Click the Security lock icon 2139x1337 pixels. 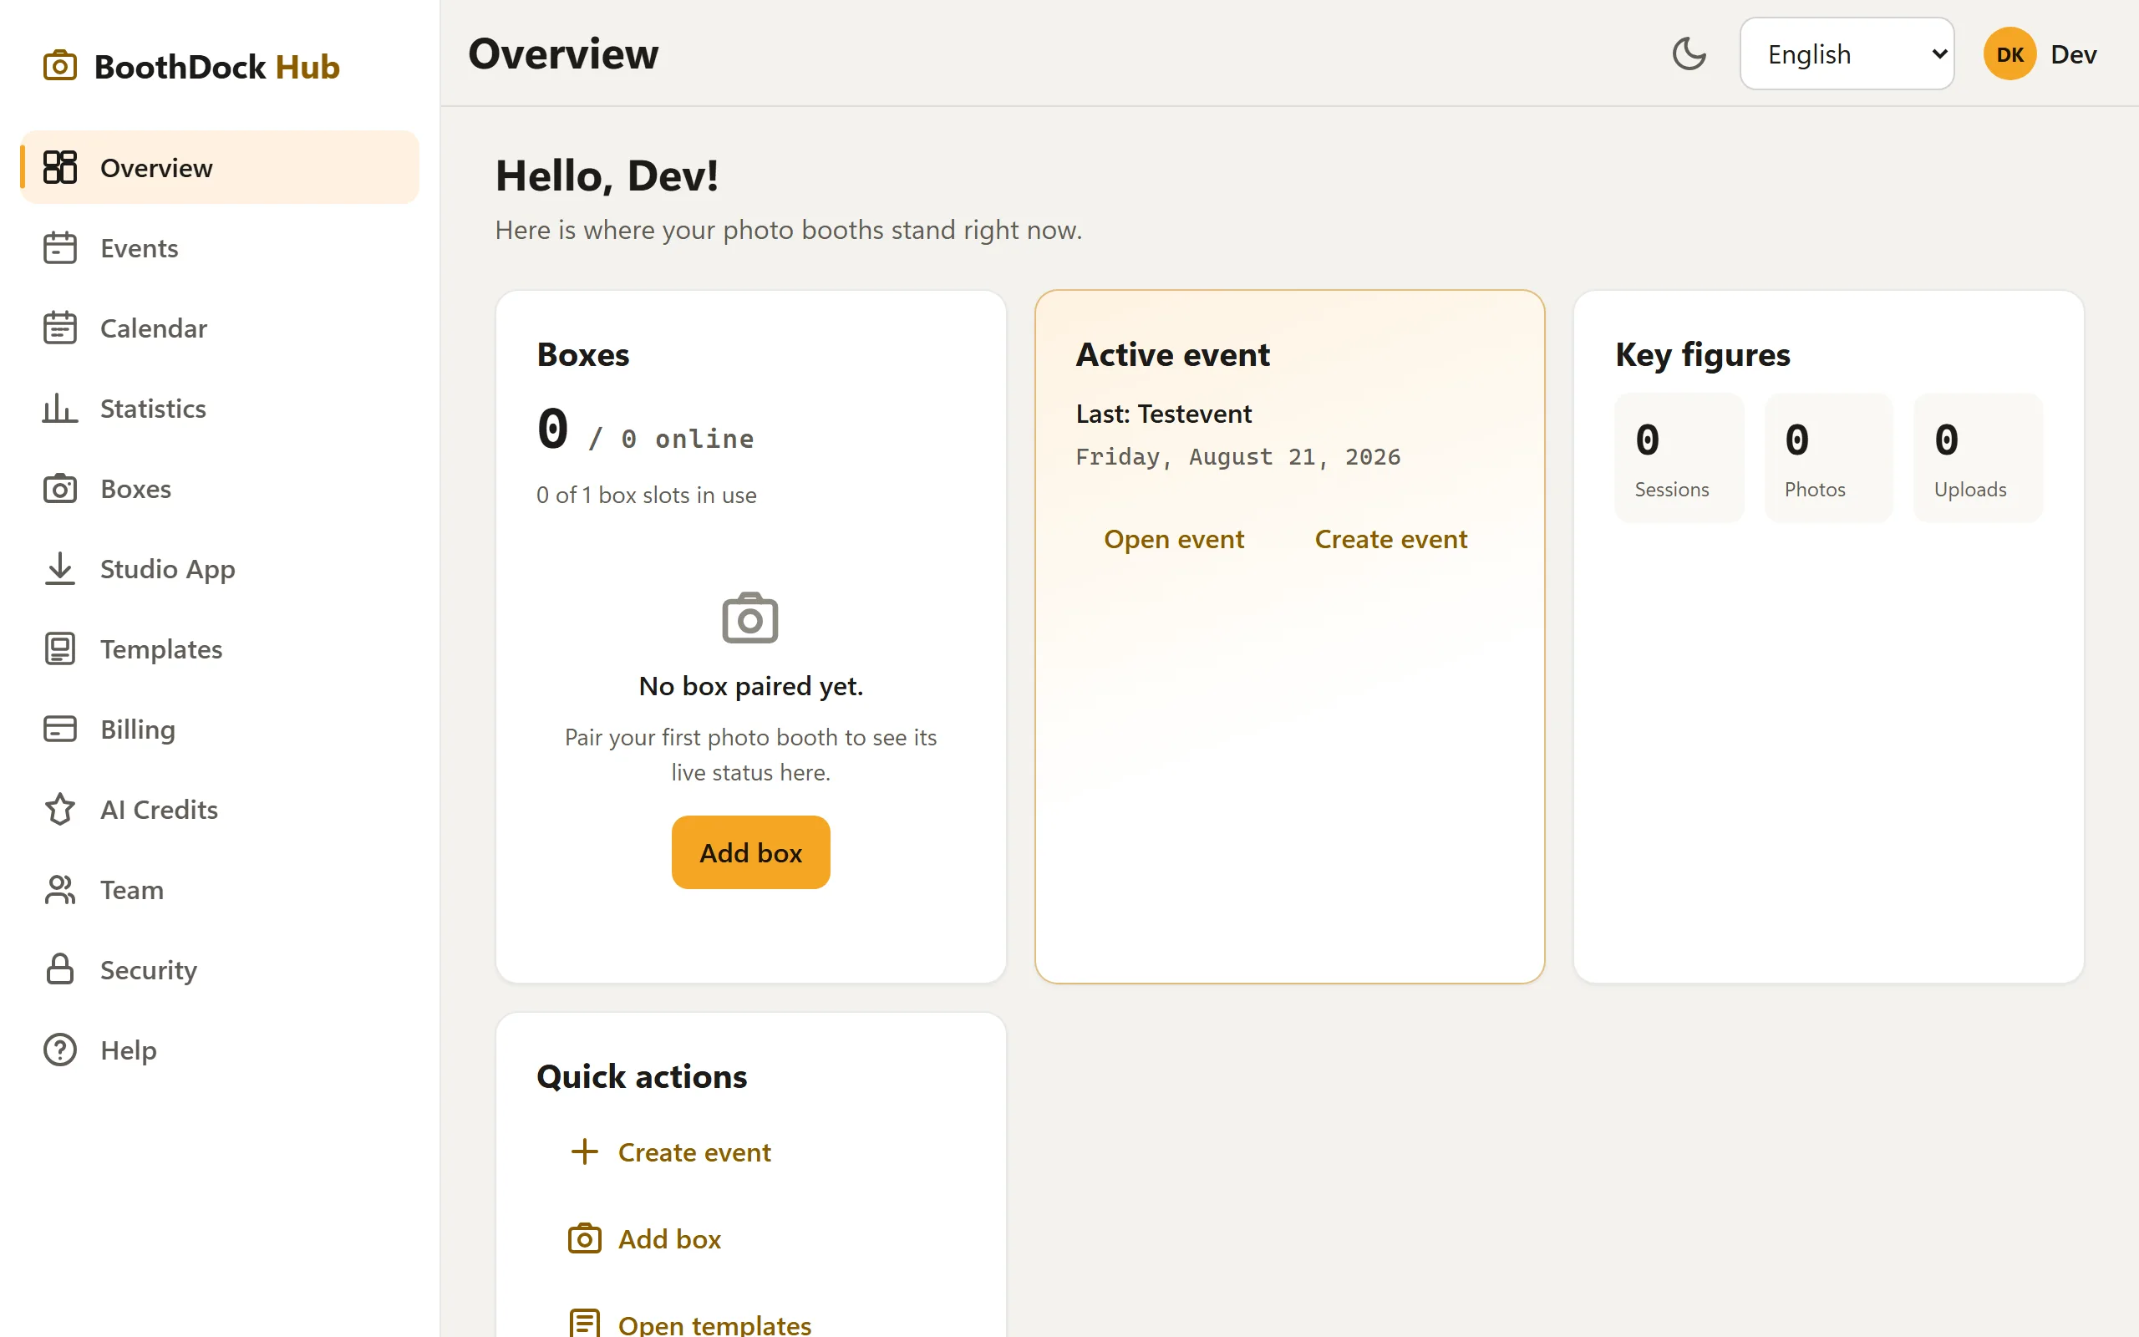point(60,970)
